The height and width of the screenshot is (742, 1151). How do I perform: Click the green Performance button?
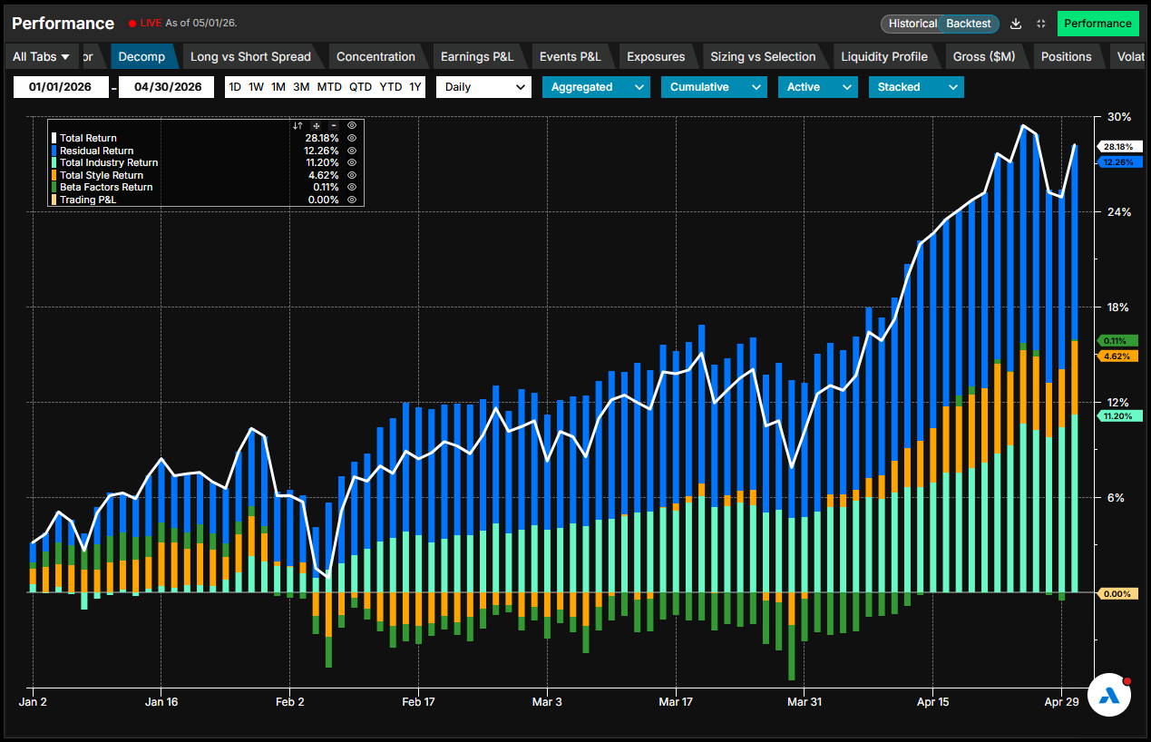click(x=1097, y=24)
